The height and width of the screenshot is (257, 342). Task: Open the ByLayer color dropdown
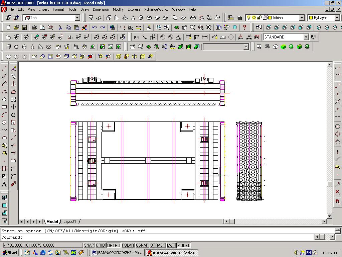[337, 18]
